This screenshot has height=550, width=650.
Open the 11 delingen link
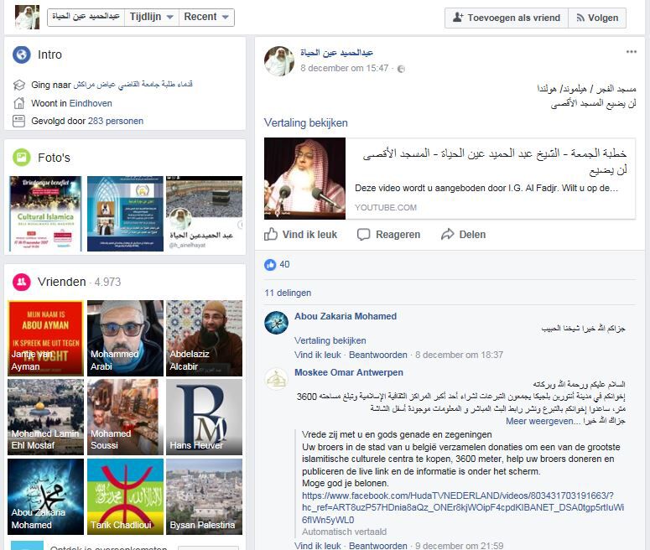click(x=288, y=293)
